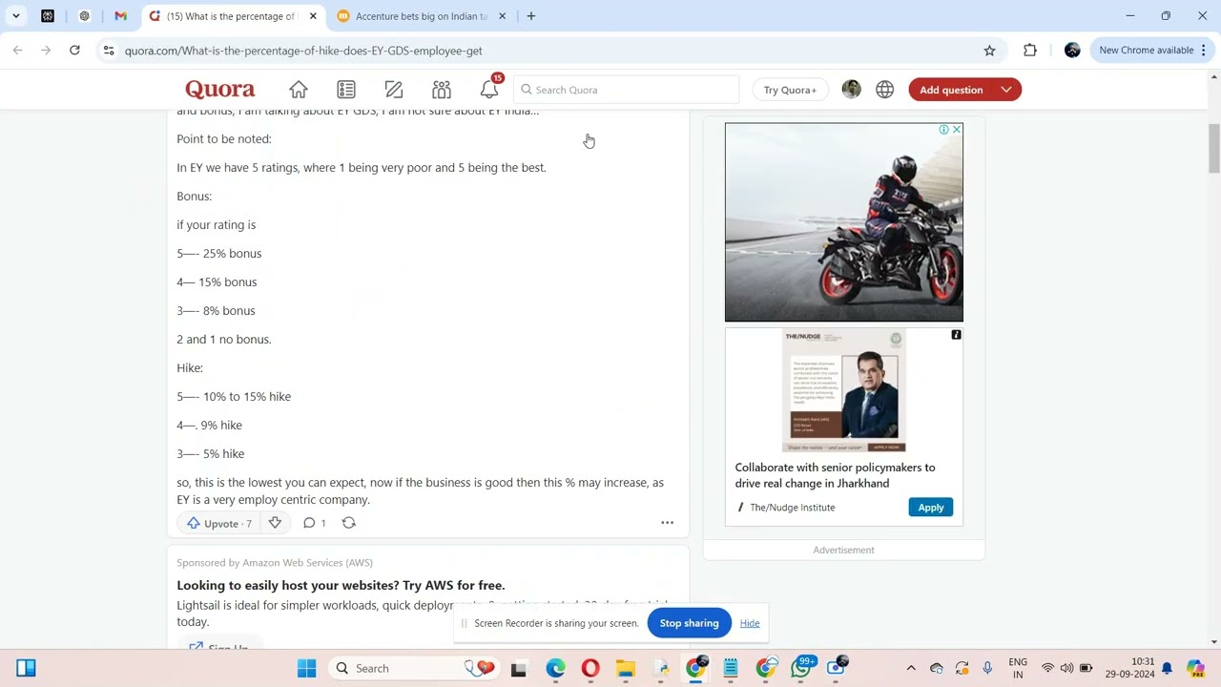This screenshot has width=1221, height=687.
Task: Close the motorcycle advertisement
Action: tap(957, 129)
